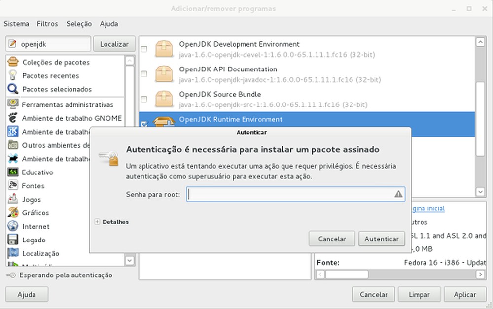Viewport: 493px width, 309px height.
Task: Click the Educativo category icon
Action: click(14, 172)
